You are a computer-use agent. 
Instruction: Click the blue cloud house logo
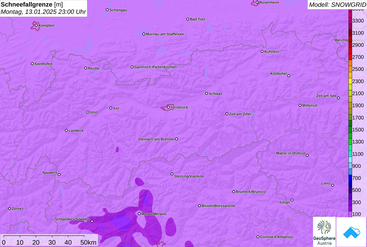pos(352,232)
